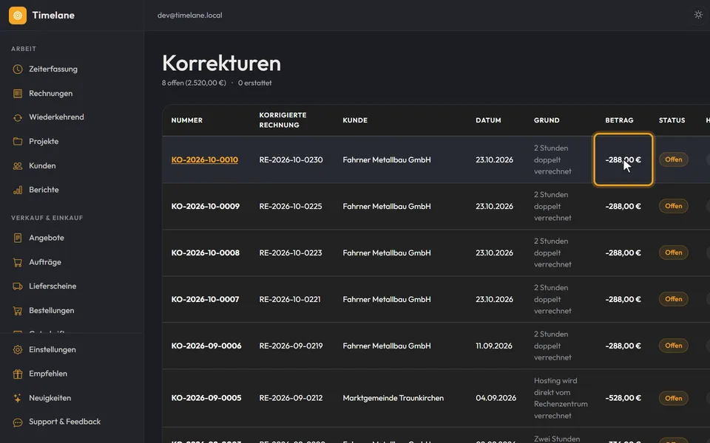Click customer Marktgemeinde Traunkirchen
Screen dimensions: 710x443
(393, 398)
